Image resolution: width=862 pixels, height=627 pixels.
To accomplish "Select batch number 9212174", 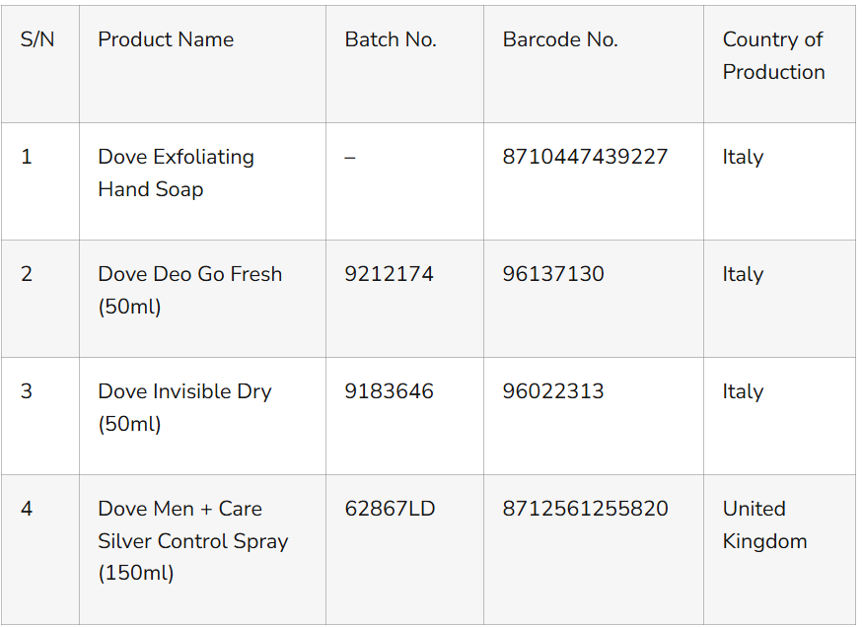I will (389, 274).
